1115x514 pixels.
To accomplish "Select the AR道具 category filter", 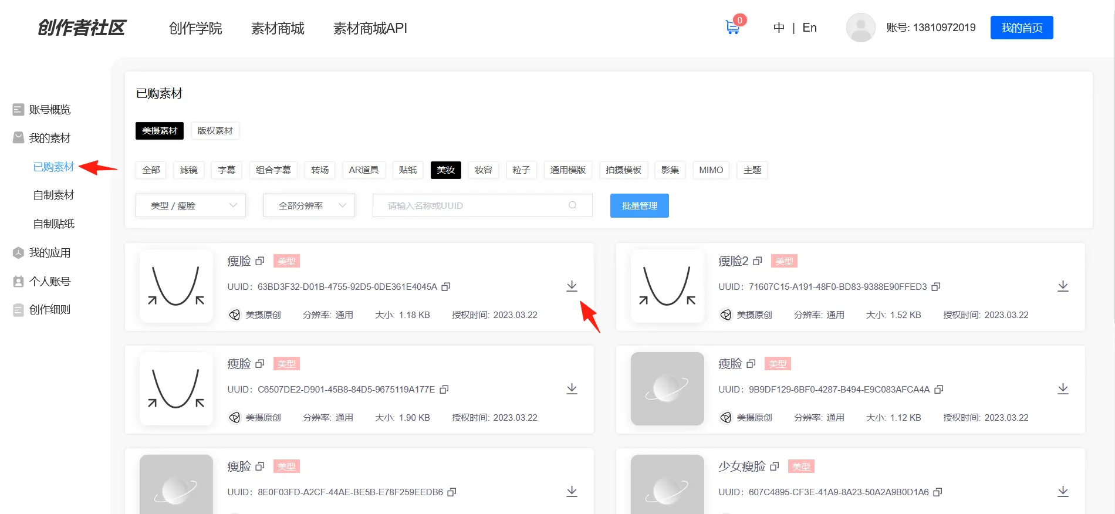I will (364, 170).
